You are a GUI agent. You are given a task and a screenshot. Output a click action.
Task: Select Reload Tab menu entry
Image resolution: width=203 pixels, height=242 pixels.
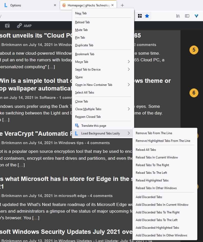tap(103, 22)
